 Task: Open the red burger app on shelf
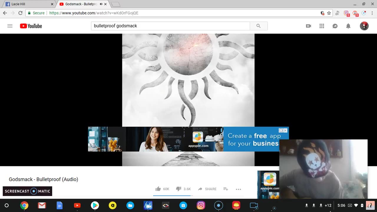[236, 206]
